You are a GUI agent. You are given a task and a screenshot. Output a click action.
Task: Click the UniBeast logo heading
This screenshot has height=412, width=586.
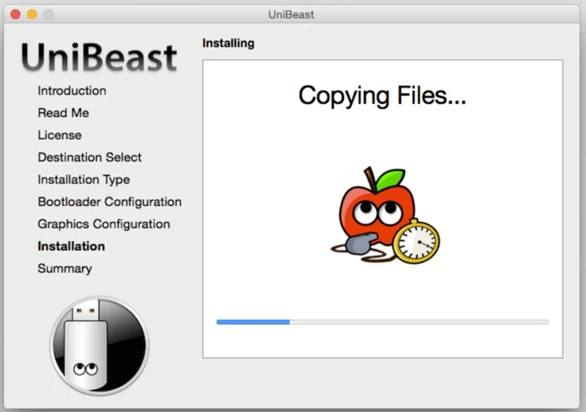(99, 57)
